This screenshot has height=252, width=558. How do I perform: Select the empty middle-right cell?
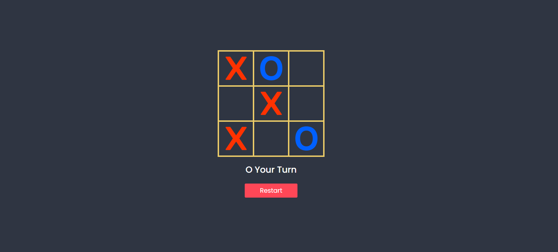tap(306, 104)
